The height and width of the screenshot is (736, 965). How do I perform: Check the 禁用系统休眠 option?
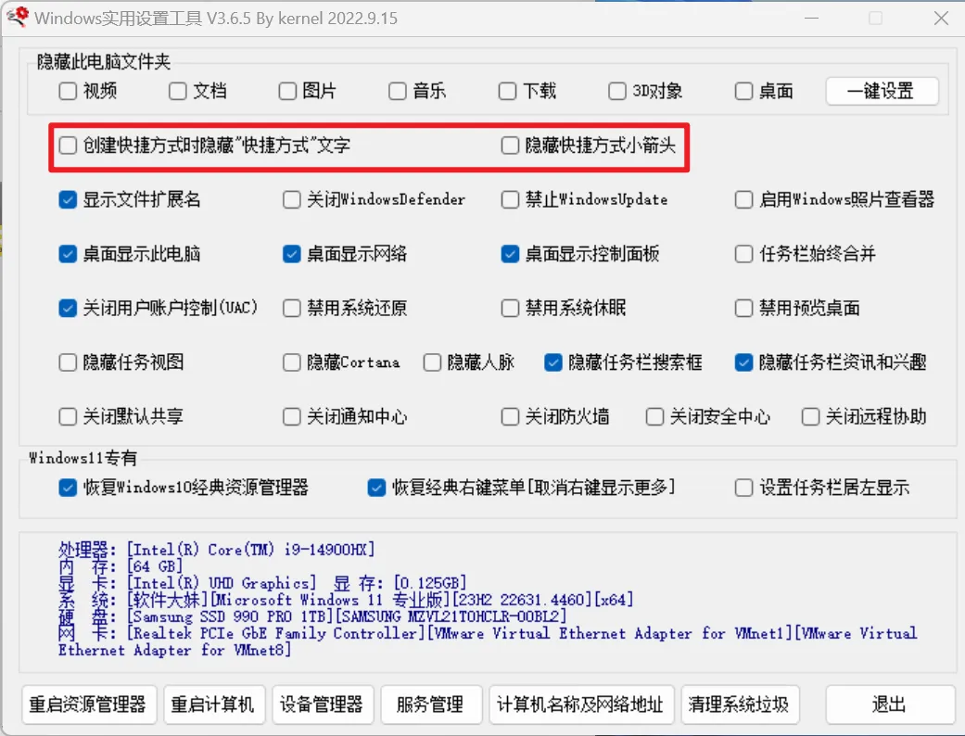click(510, 308)
